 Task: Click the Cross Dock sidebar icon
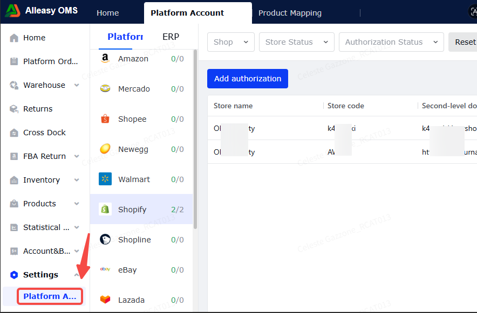tap(14, 133)
